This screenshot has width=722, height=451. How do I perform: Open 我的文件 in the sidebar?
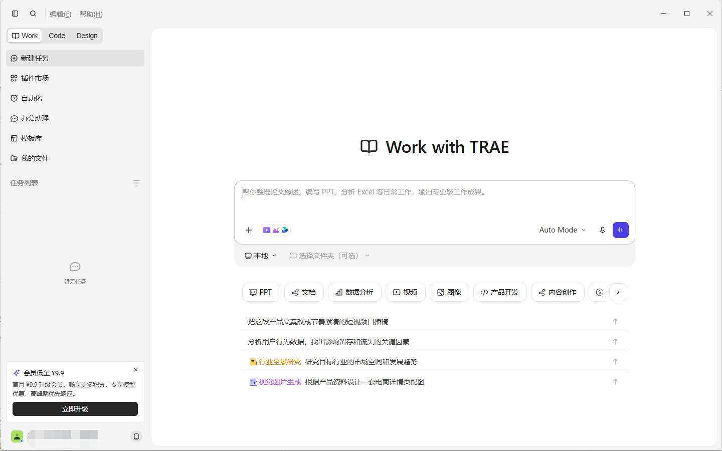[x=75, y=158]
